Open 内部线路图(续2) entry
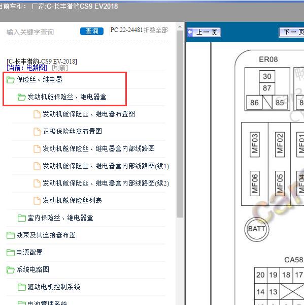 point(106,183)
